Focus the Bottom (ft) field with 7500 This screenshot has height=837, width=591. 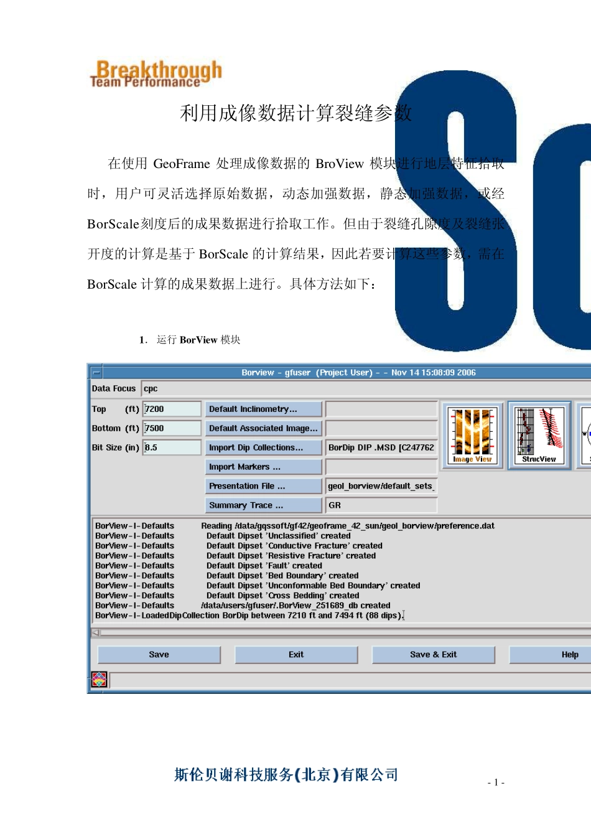172,428
